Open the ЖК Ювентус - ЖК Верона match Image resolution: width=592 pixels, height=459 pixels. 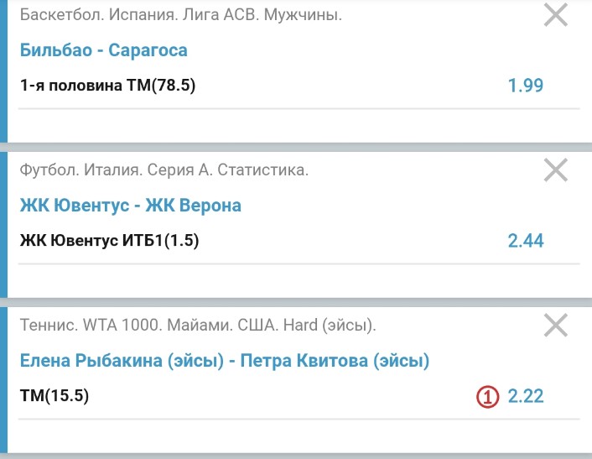(x=130, y=206)
